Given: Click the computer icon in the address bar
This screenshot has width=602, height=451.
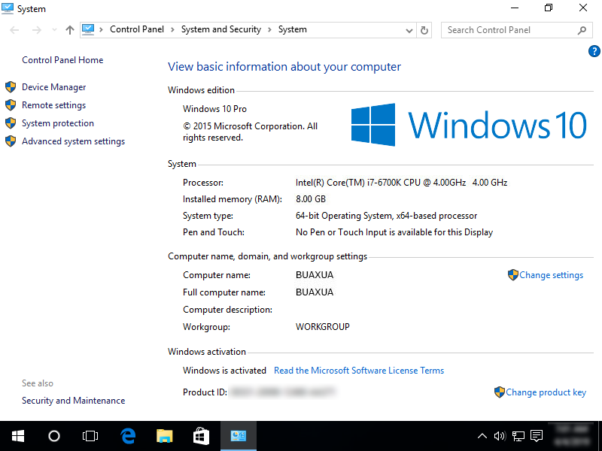Looking at the screenshot, I should tap(88, 29).
